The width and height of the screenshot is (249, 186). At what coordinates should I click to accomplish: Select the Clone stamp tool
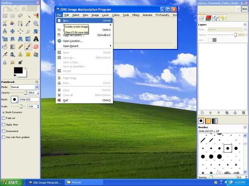point(20,54)
